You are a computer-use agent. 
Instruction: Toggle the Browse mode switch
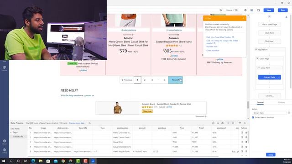[235, 10]
